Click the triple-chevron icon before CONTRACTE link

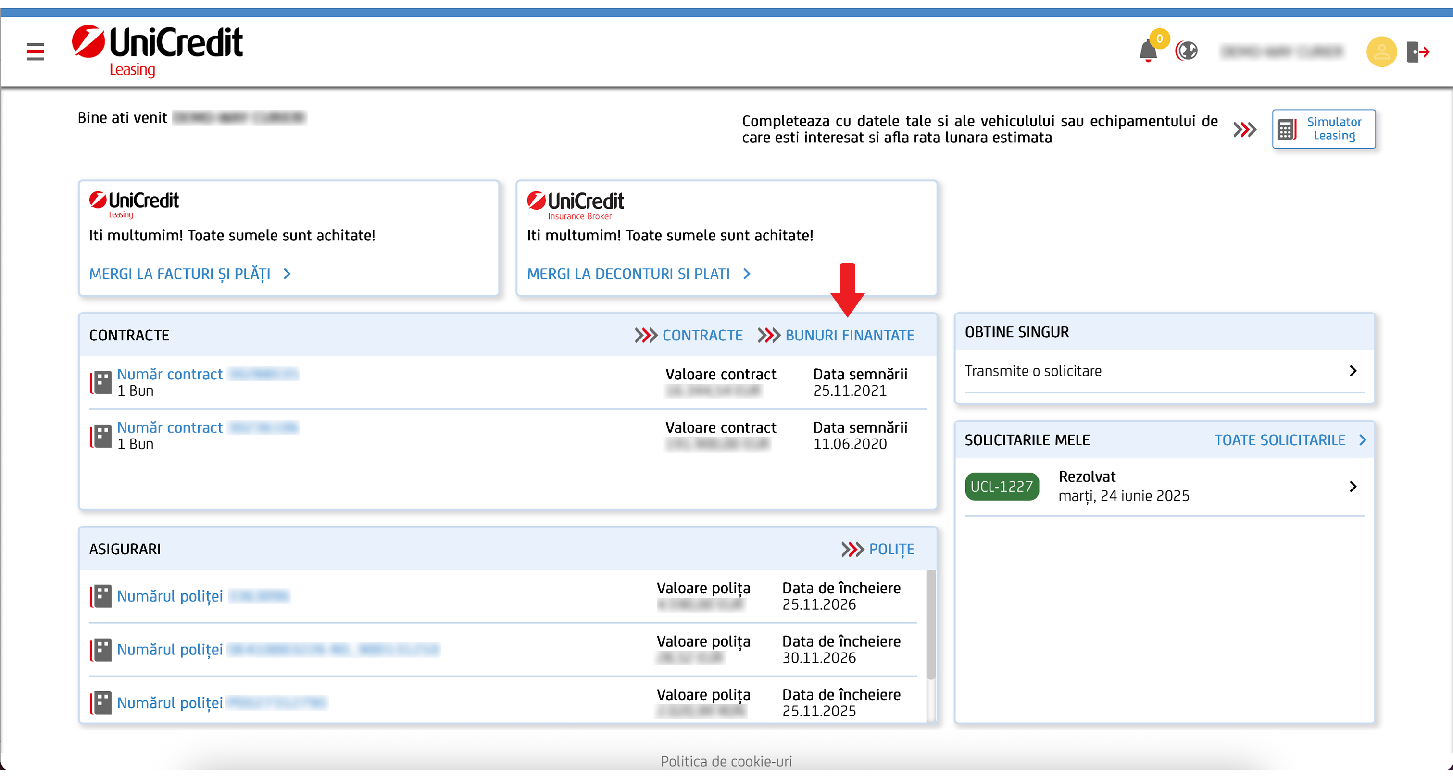click(x=646, y=335)
